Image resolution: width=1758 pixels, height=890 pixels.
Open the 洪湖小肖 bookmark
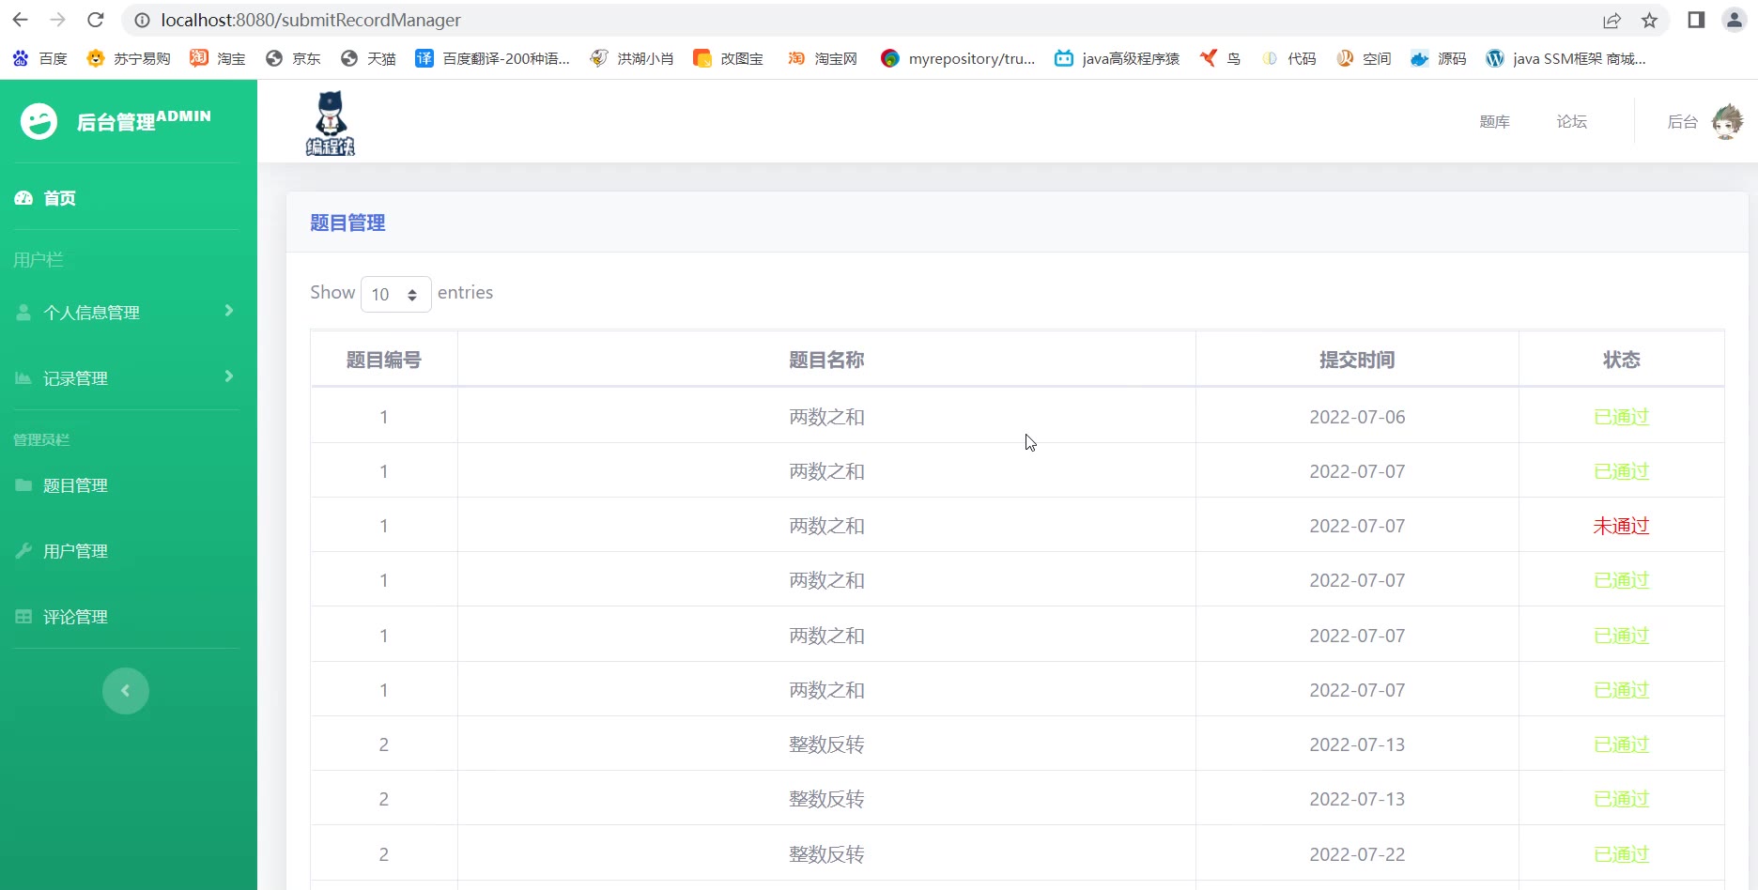[x=631, y=58]
